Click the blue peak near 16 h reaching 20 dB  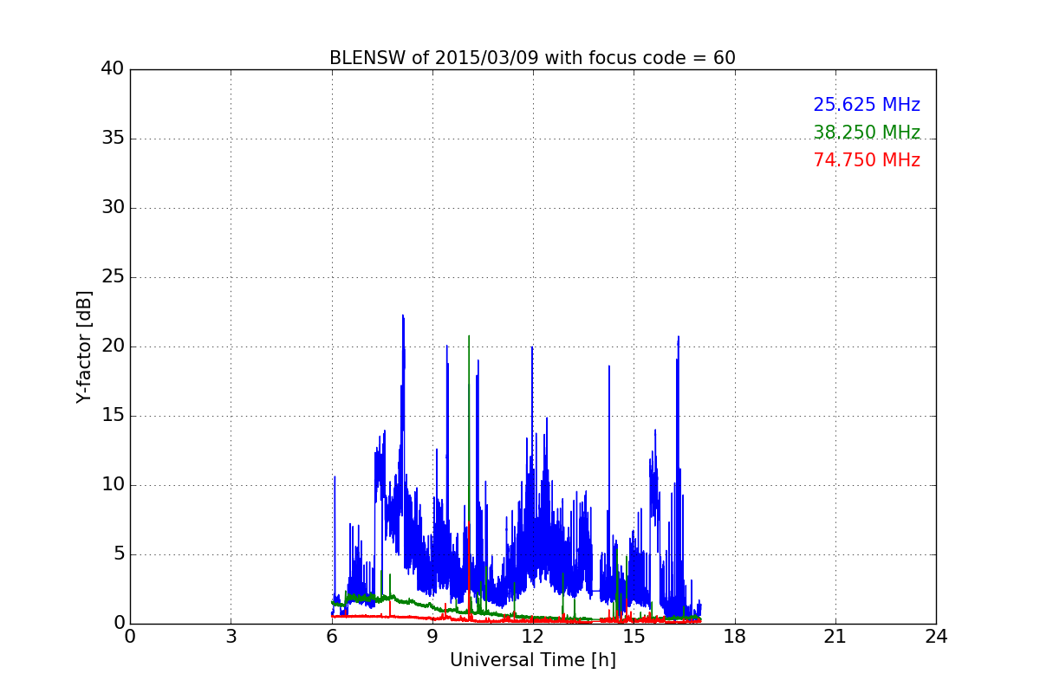coord(678,338)
